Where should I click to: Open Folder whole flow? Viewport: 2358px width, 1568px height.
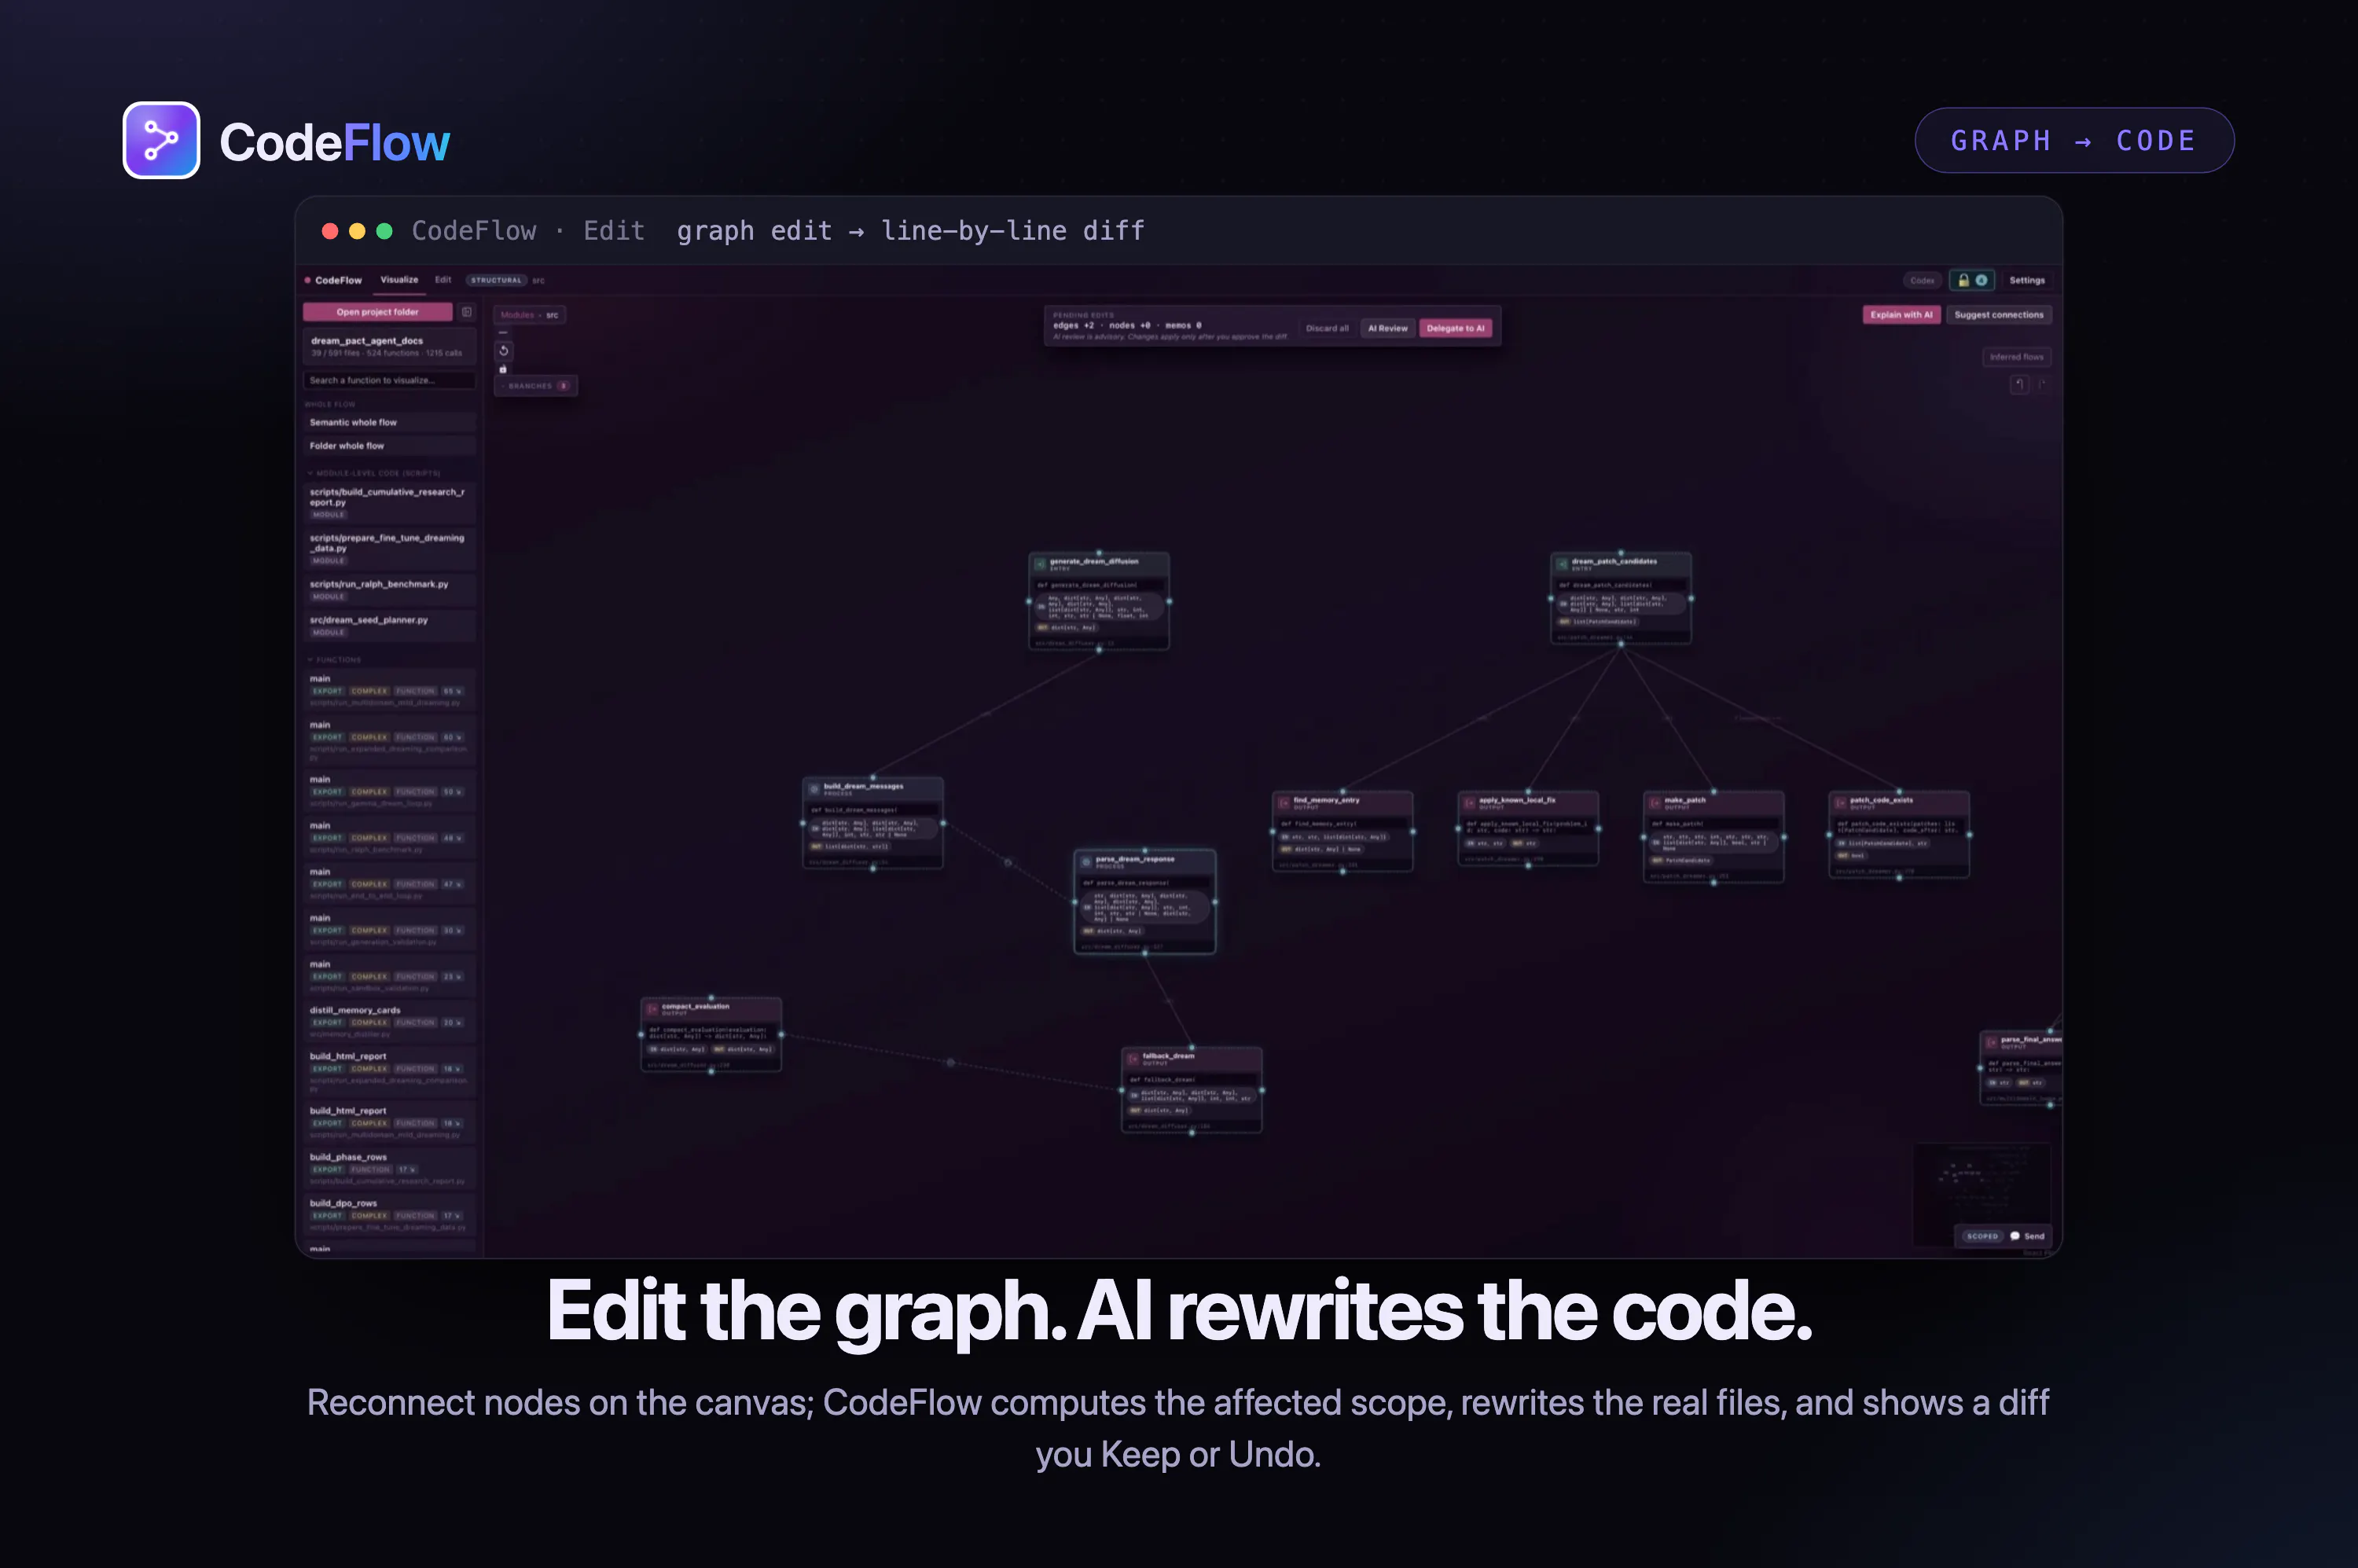coord(389,446)
